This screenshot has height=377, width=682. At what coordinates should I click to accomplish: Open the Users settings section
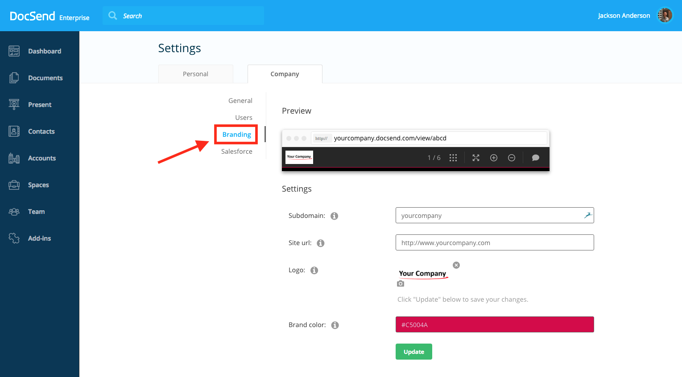[244, 118]
